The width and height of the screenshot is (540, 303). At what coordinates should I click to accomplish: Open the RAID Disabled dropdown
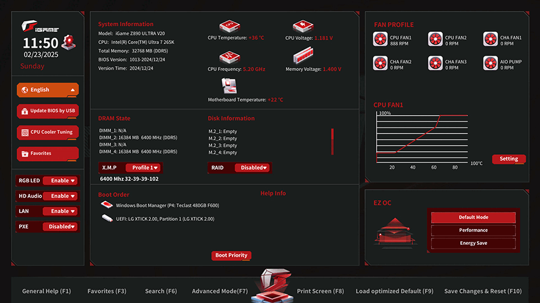point(253,168)
